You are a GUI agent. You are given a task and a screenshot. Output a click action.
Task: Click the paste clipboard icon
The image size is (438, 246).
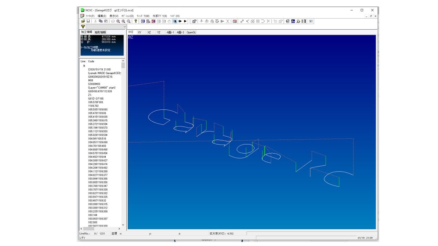tap(106, 21)
